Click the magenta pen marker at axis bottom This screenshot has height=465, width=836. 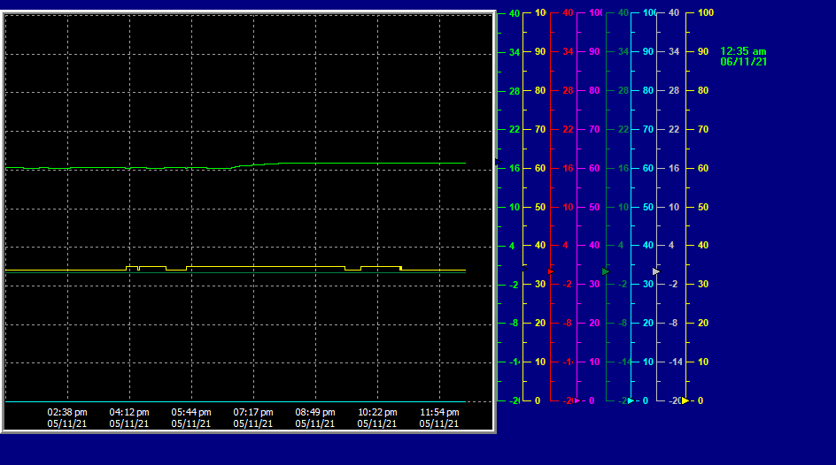pos(577,400)
